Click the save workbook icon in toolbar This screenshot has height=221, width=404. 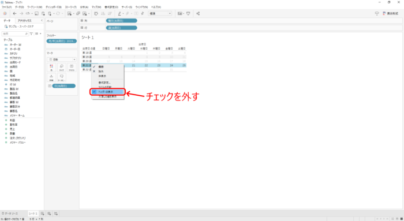click(36, 13)
